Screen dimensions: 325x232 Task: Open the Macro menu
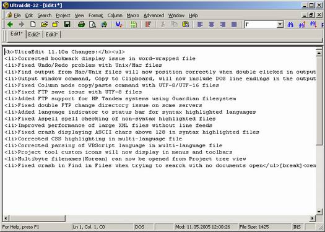click(133, 15)
